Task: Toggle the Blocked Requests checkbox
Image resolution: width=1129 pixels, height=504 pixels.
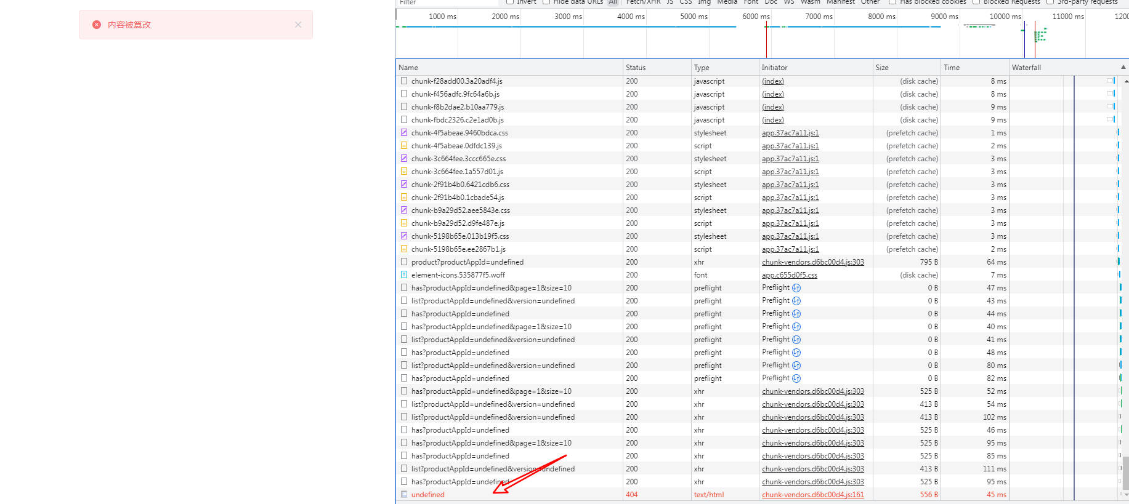Action: (976, 2)
